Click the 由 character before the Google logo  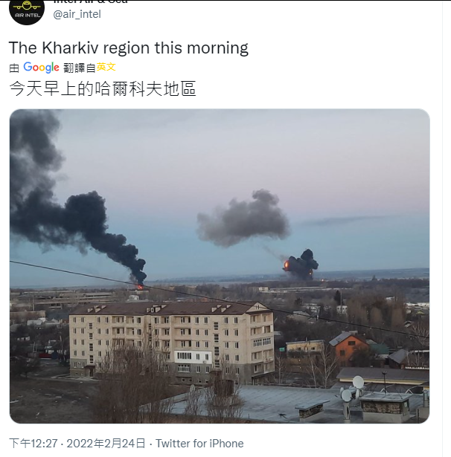coord(14,68)
